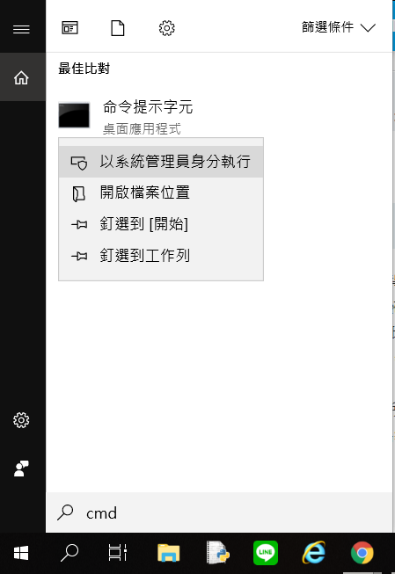Open Task View on the taskbar
The width and height of the screenshot is (395, 574).
(x=118, y=553)
